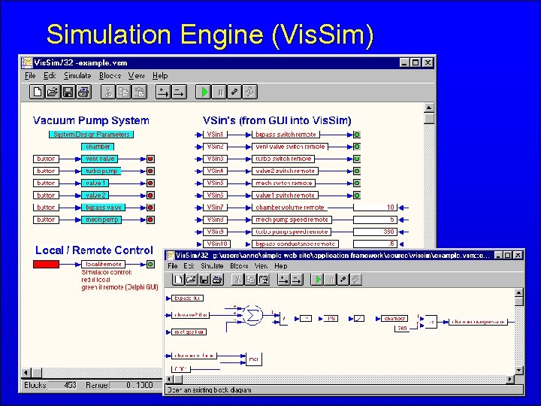Click New diagram icon in main VisSim toolbar
This screenshot has width=541, height=406.
pos(37,92)
